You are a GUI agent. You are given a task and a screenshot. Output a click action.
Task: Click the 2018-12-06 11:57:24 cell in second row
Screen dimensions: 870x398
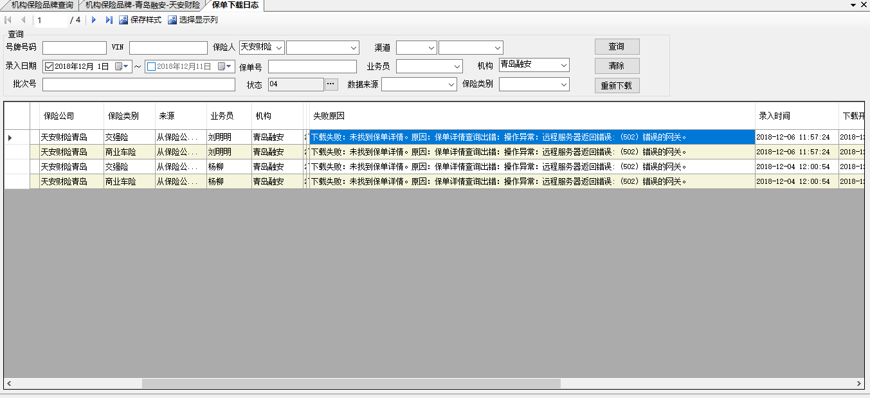[797, 152]
